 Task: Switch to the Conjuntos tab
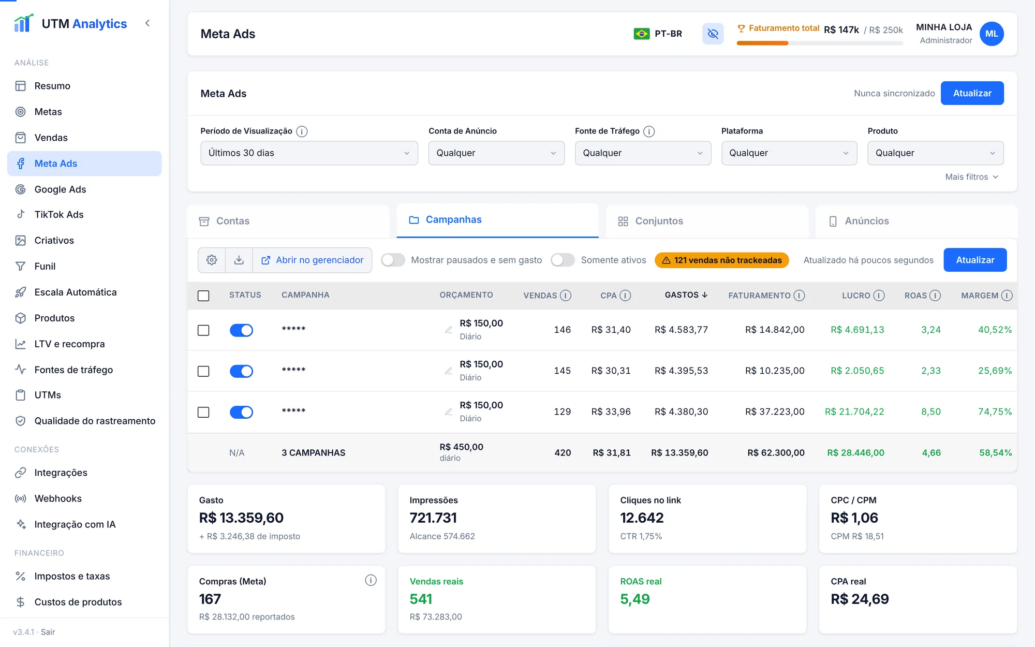coord(707,221)
